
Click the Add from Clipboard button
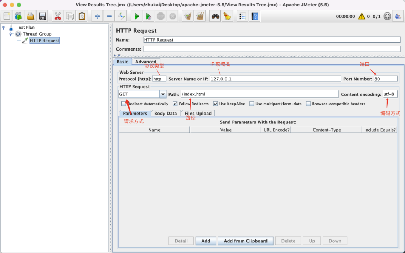[x=245, y=241]
